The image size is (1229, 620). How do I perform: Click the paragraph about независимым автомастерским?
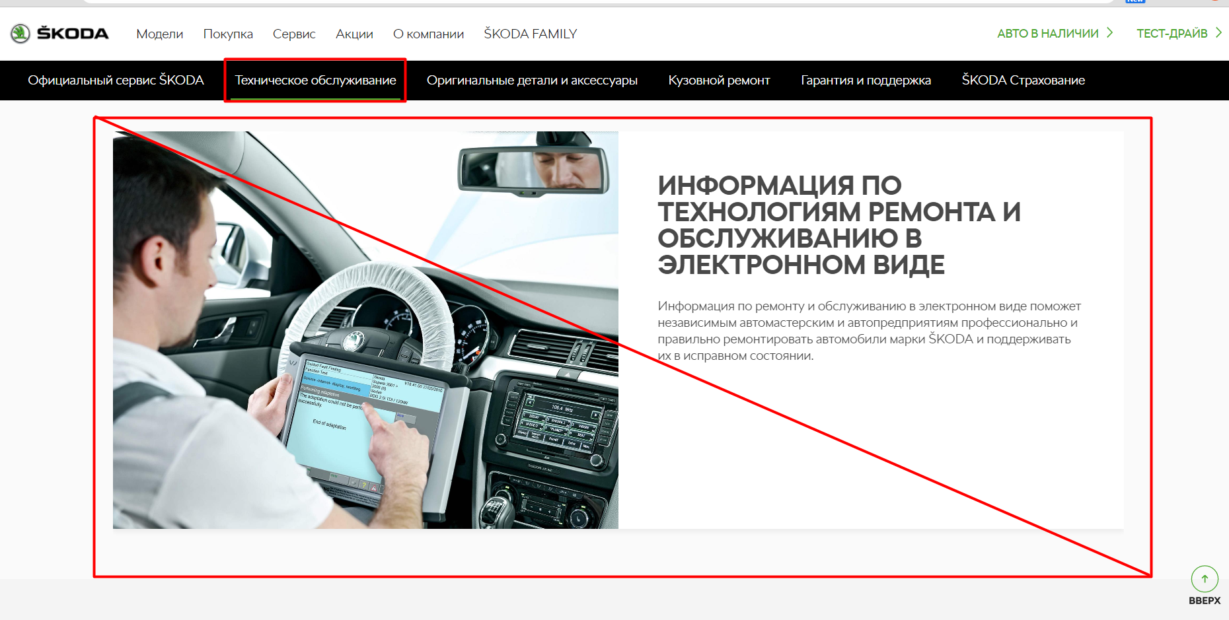869,331
